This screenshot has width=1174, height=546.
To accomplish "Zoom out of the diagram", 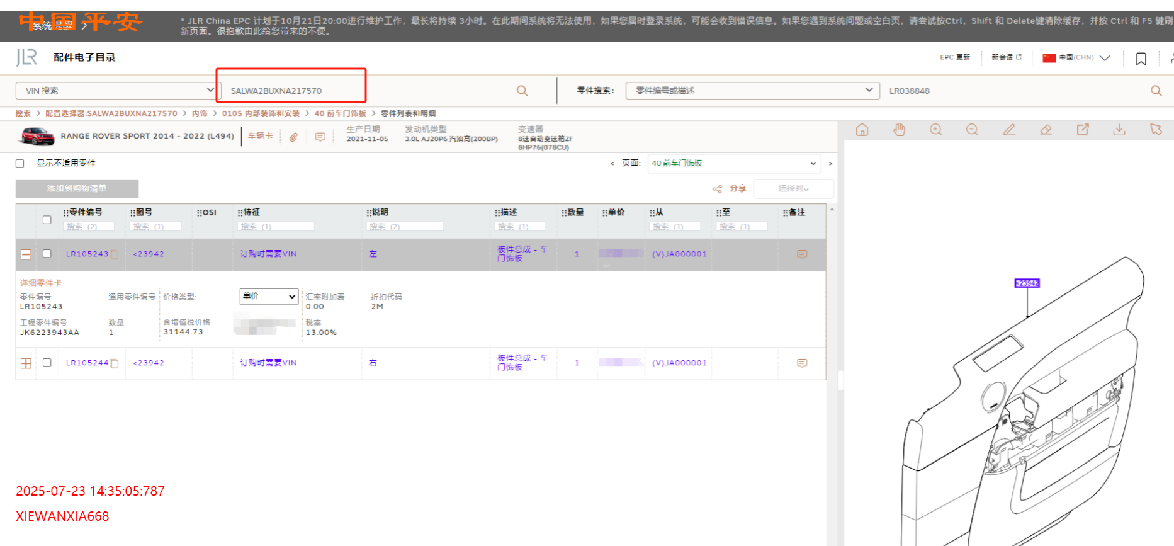I will [x=973, y=130].
